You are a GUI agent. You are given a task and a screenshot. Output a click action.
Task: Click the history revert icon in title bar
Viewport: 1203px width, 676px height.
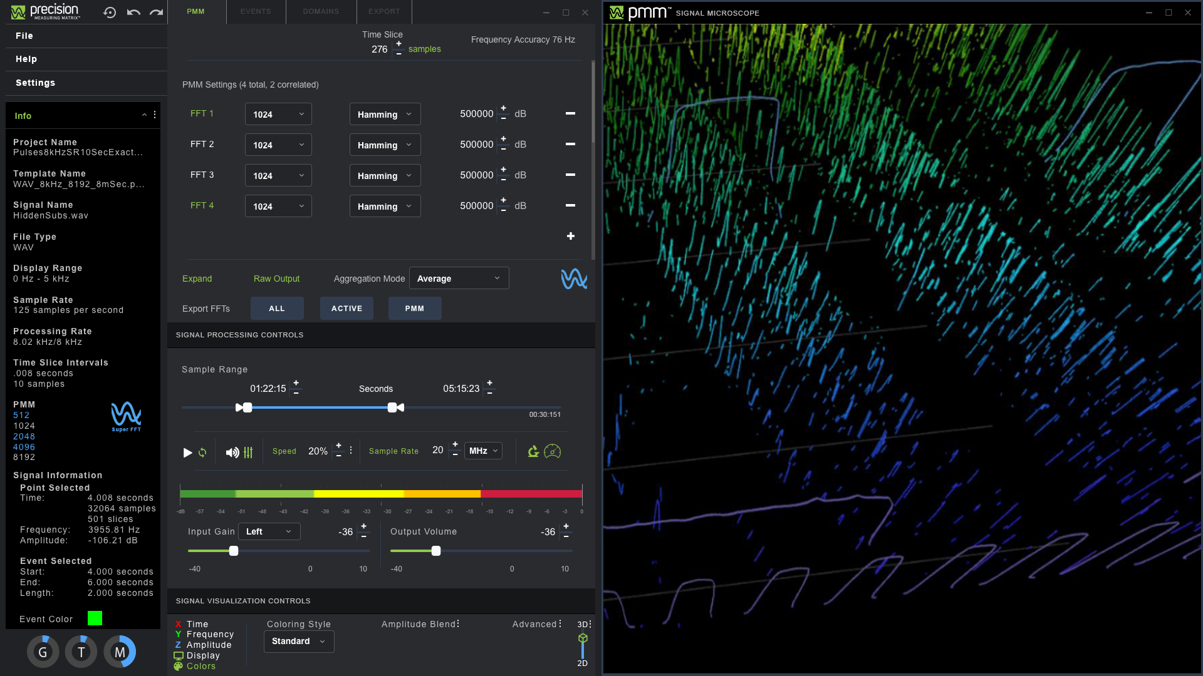click(110, 12)
